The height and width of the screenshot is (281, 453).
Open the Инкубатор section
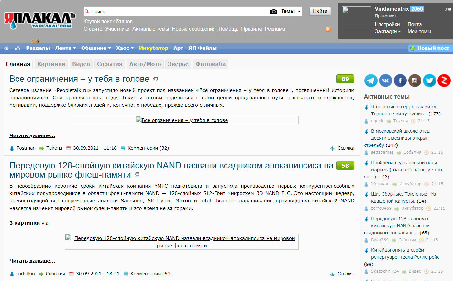click(x=154, y=48)
